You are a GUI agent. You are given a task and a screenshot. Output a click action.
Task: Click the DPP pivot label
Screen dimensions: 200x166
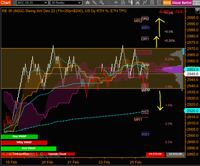pos(145,65)
